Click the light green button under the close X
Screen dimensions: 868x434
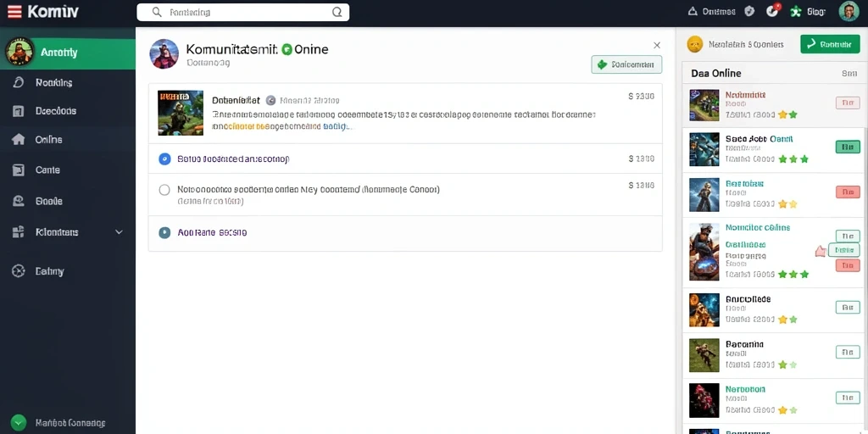point(626,64)
